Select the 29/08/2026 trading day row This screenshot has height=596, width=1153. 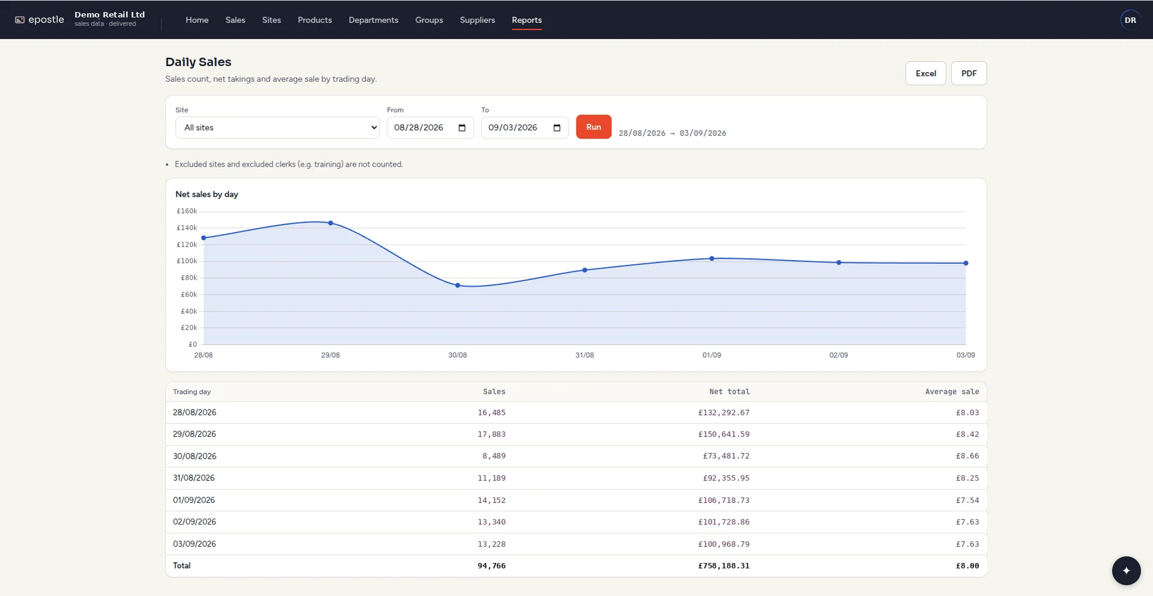pos(576,434)
